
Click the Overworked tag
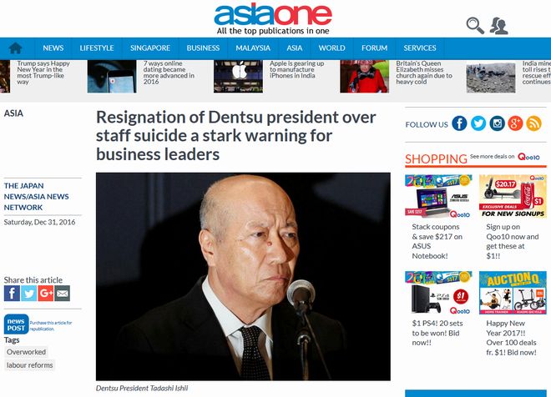pyautogui.click(x=26, y=352)
